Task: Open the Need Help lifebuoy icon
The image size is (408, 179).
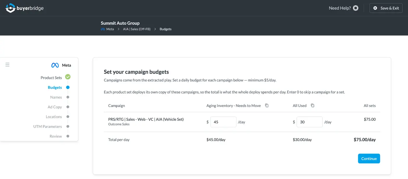Action: click(x=356, y=8)
